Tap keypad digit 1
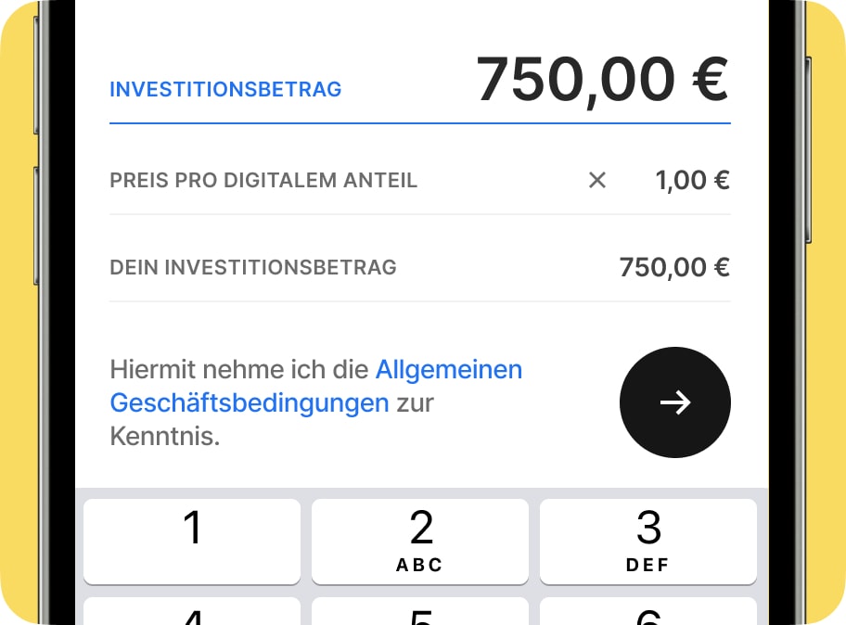The height and width of the screenshot is (625, 846). click(192, 542)
